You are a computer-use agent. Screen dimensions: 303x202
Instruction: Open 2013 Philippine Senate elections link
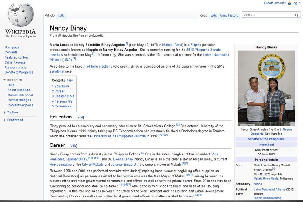pos(203,50)
